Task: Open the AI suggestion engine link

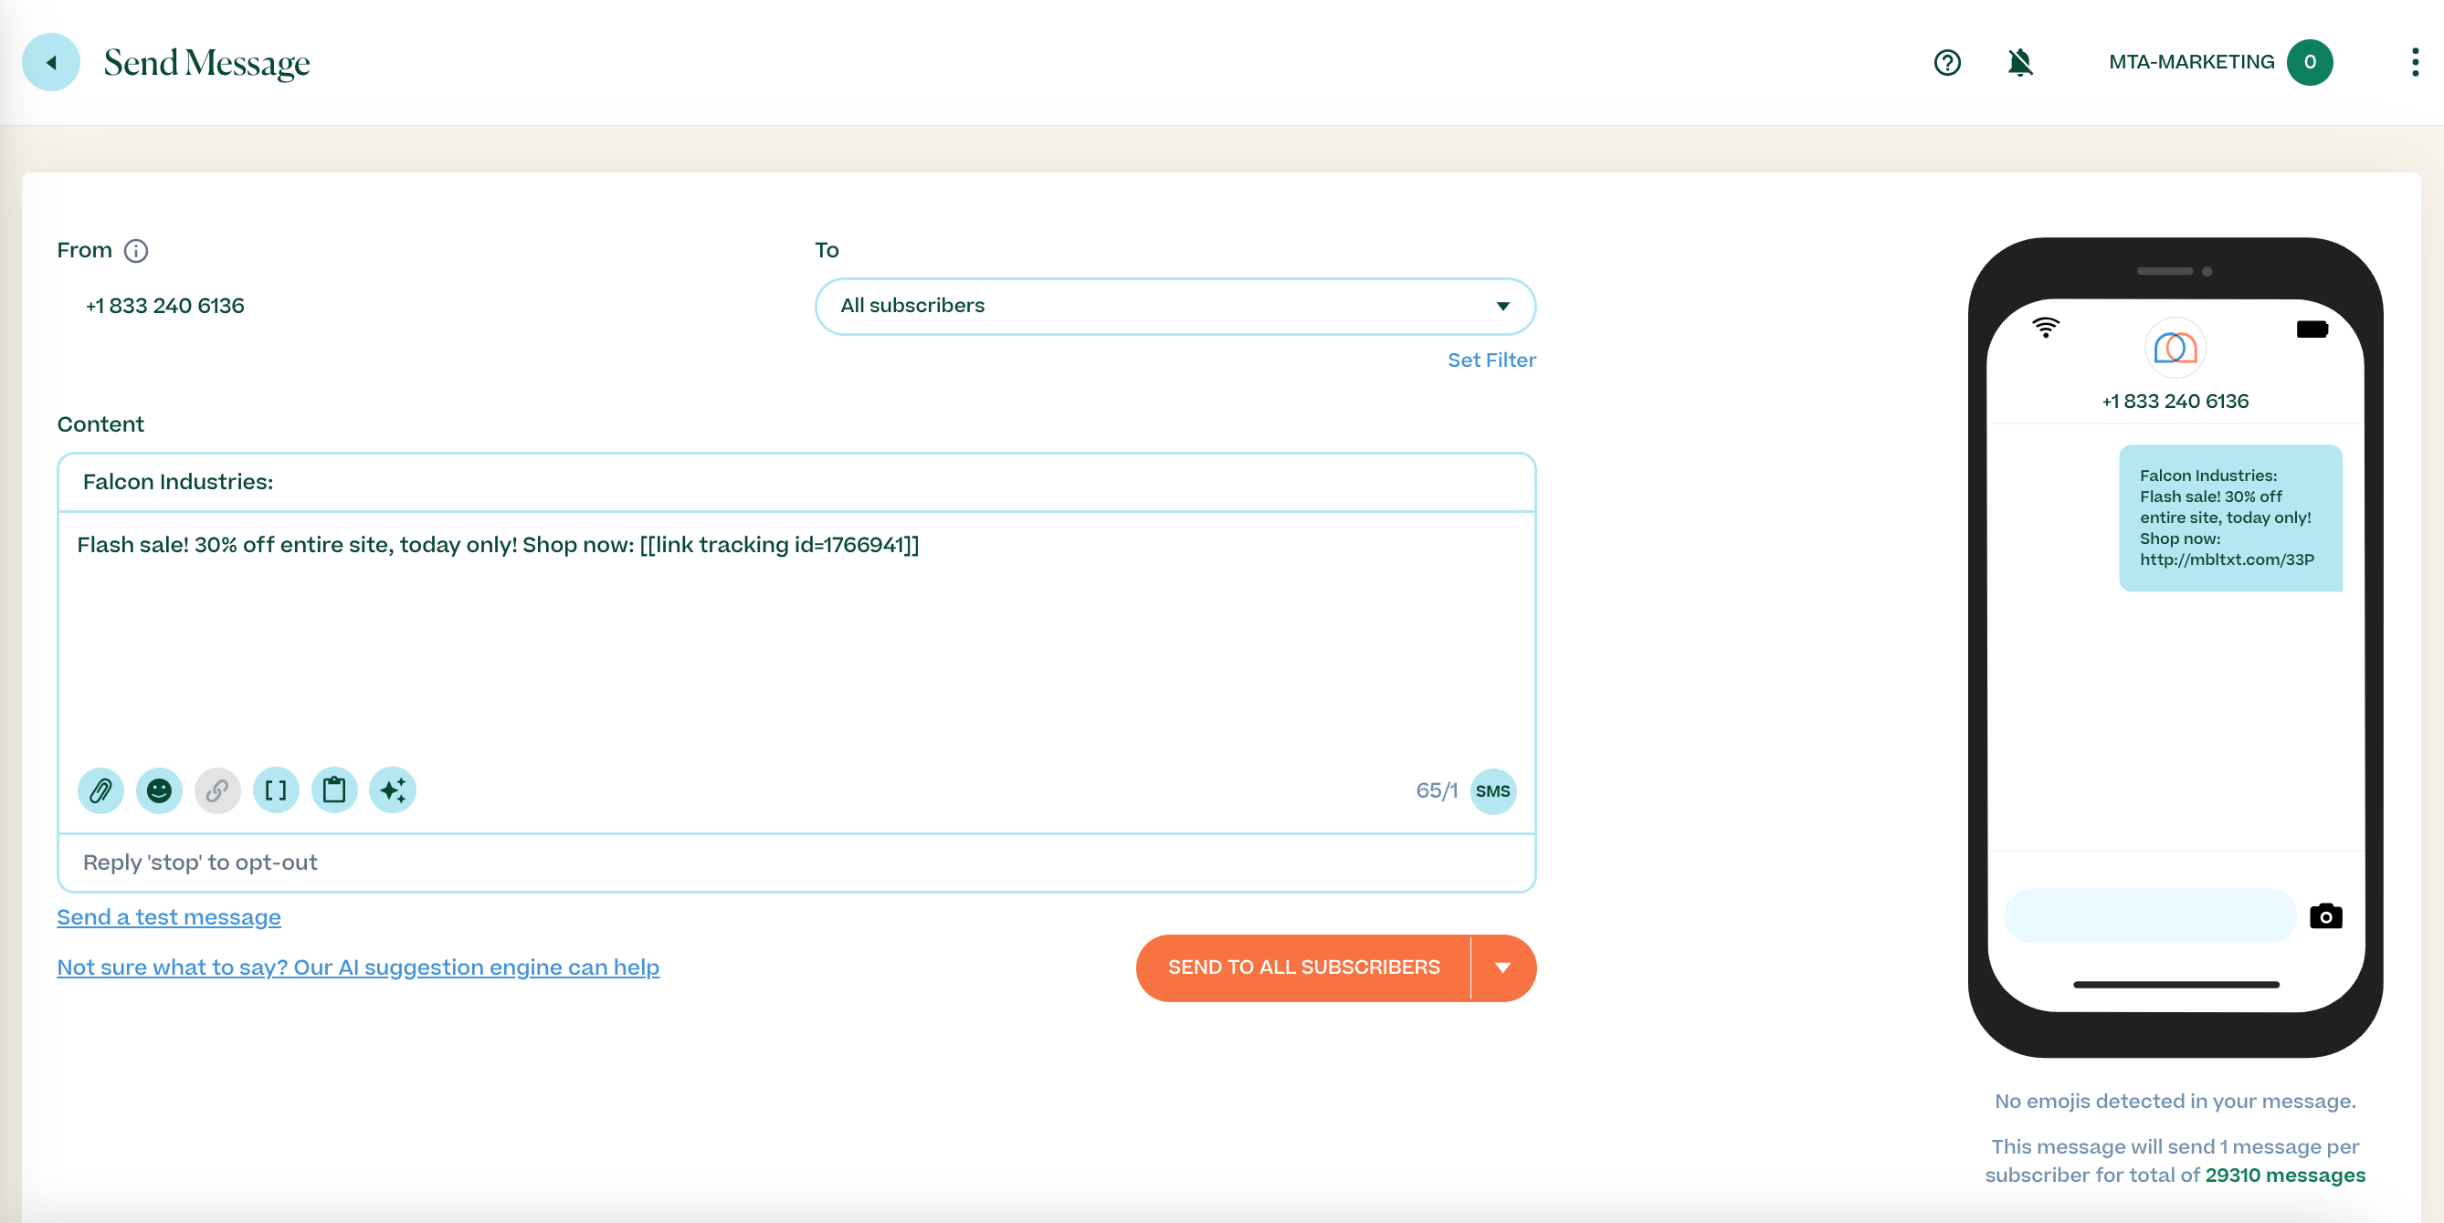Action: [358, 968]
